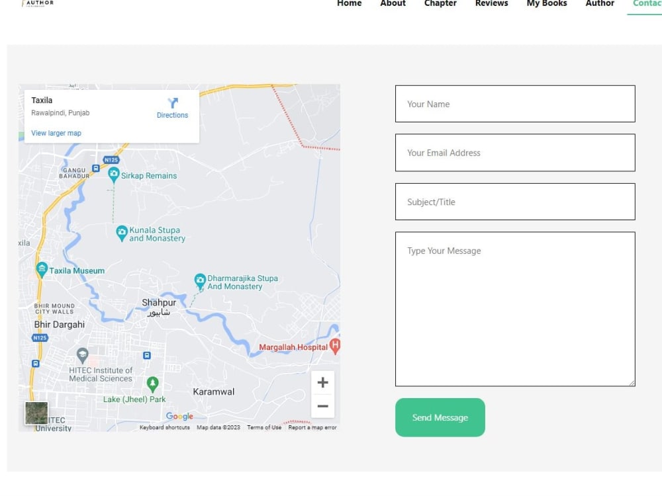Click transit stop icon below lower N125
This screenshot has width=662, height=496.
(36, 363)
